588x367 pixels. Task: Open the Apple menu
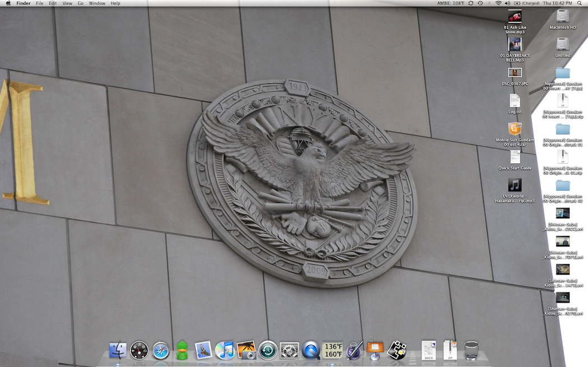[x=8, y=3]
